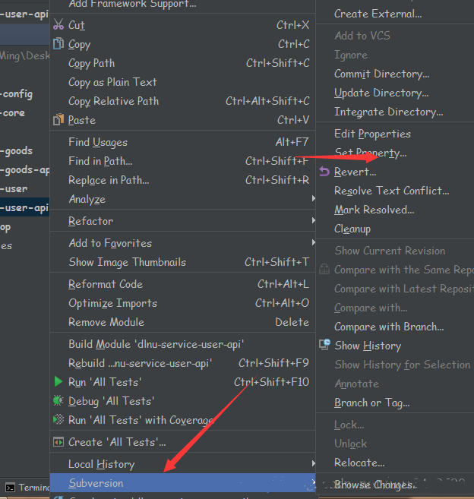
Task: Choose Commit Directory from the Subversion submenu
Action: click(381, 74)
